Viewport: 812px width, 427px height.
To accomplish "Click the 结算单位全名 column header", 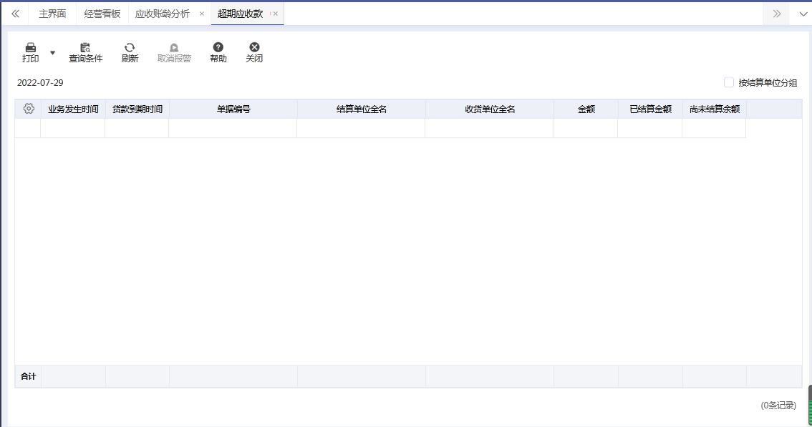I will [x=362, y=109].
